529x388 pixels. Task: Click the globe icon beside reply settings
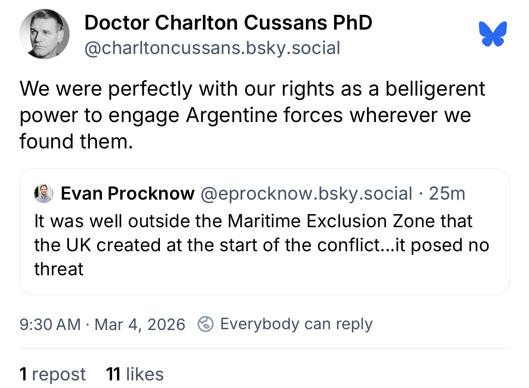point(205,324)
